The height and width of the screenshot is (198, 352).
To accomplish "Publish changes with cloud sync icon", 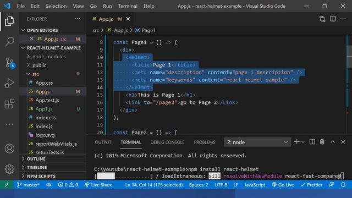I will click(x=49, y=185).
